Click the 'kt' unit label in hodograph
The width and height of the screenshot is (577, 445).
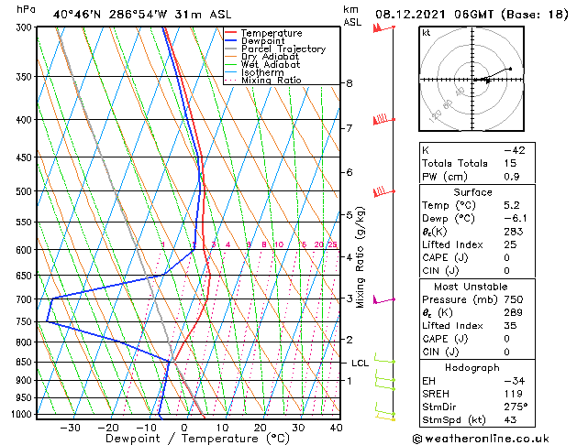[427, 33]
